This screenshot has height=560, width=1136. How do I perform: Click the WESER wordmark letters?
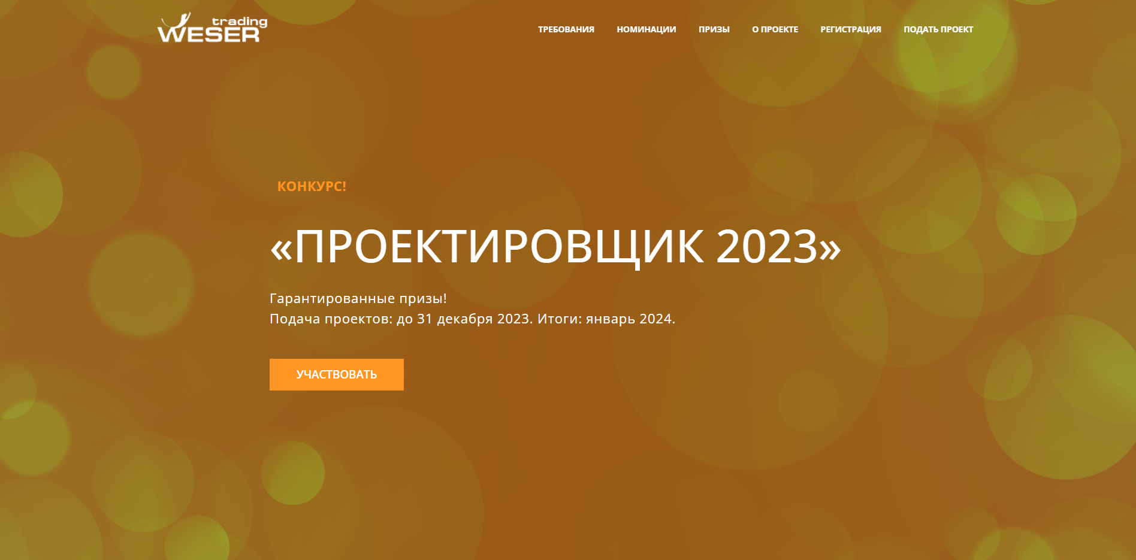(x=207, y=36)
